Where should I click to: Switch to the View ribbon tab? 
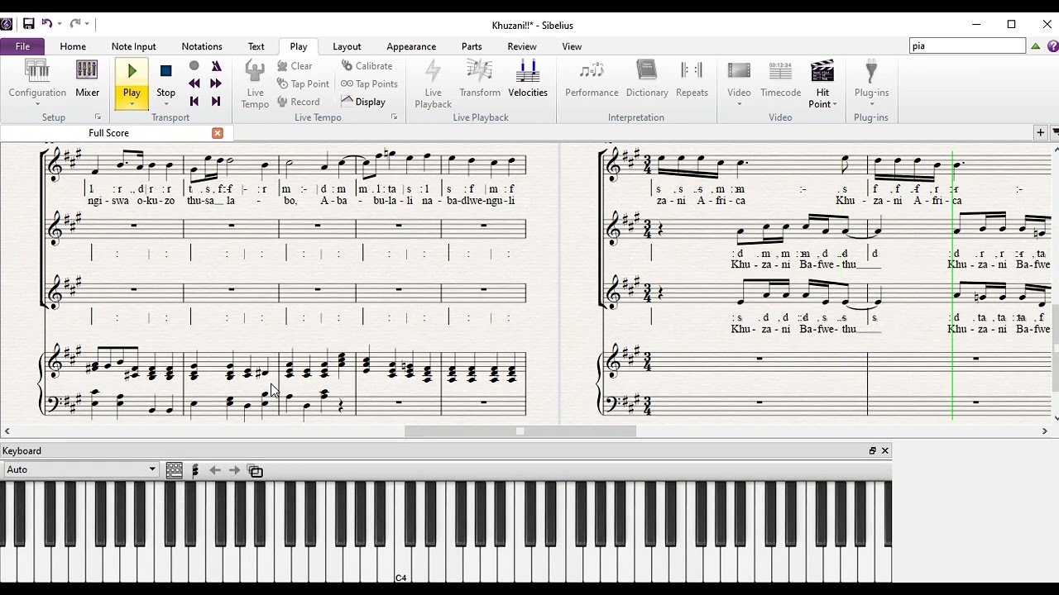[x=572, y=46]
